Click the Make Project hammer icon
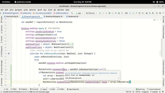Viewport: 165px width, 93px height. 72,13
